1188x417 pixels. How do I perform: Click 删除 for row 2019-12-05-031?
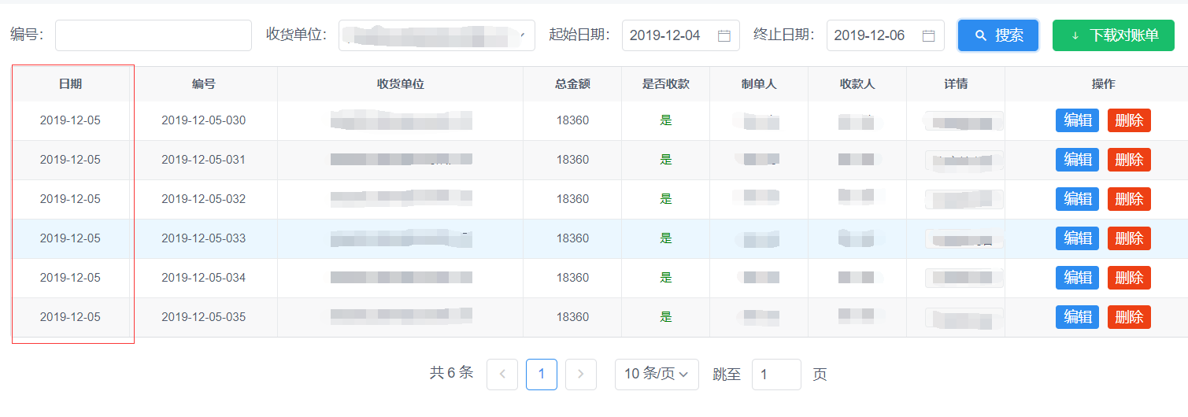[1129, 160]
